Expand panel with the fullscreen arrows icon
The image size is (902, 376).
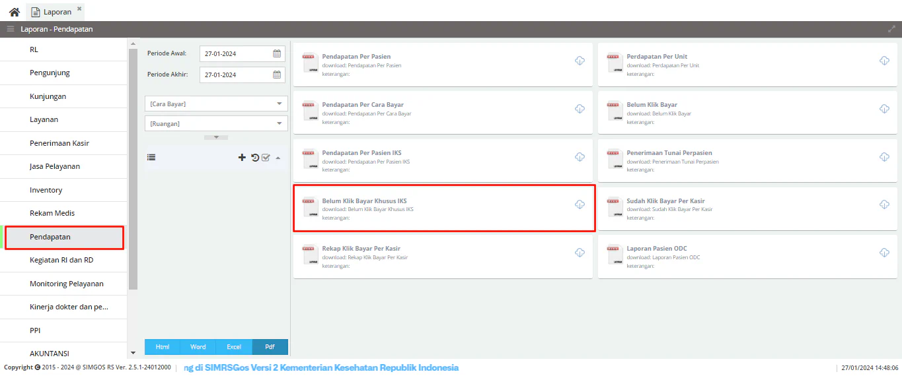(891, 29)
